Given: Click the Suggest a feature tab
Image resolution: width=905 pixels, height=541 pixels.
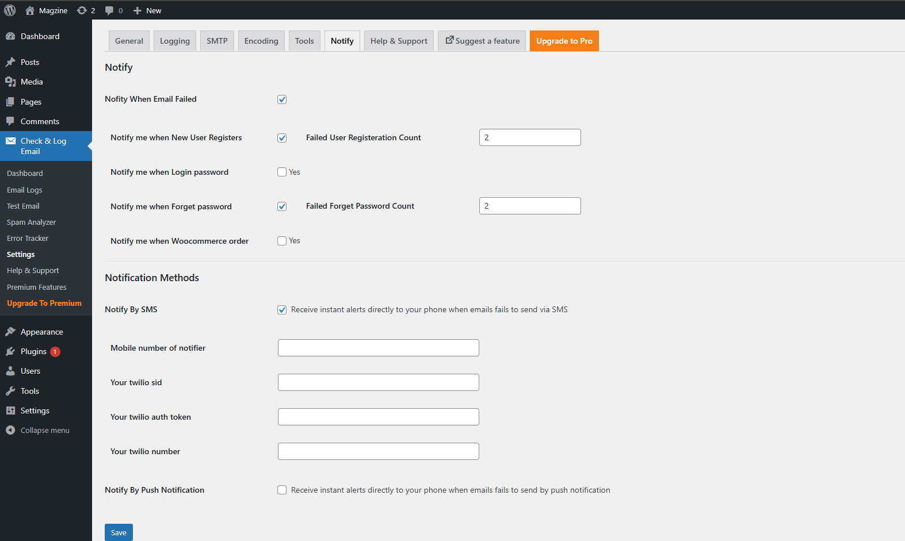Looking at the screenshot, I should (x=482, y=41).
